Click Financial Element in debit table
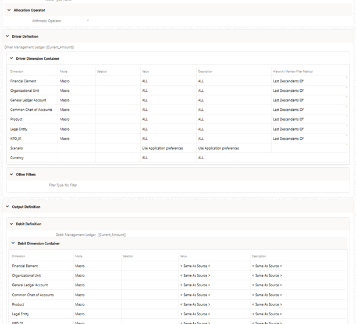The width and height of the screenshot is (356, 324). click(25, 266)
